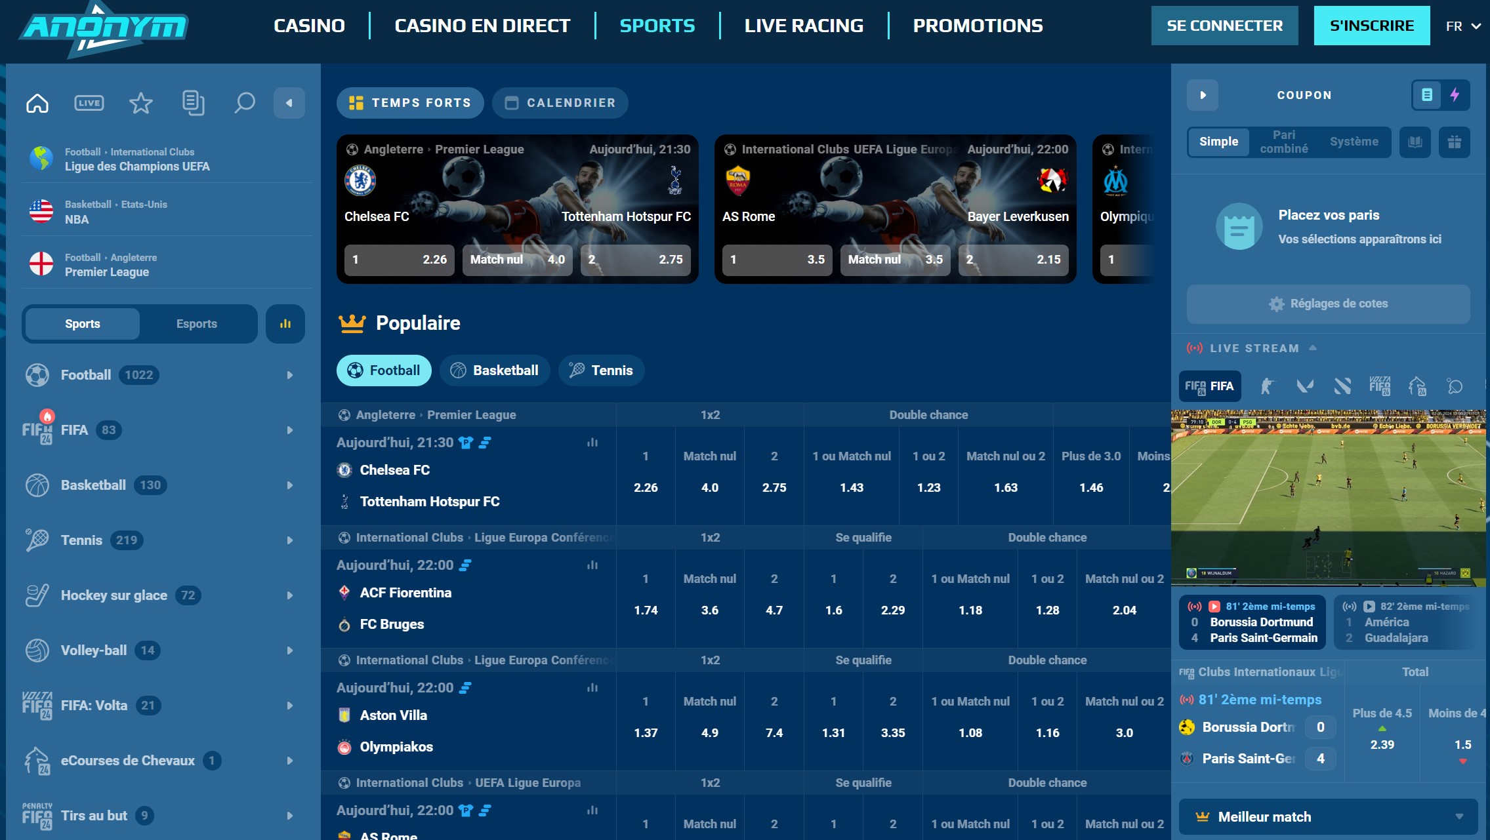This screenshot has width=1490, height=840.
Task: Open stats icon for ACF Fiorentina match
Action: point(592,565)
